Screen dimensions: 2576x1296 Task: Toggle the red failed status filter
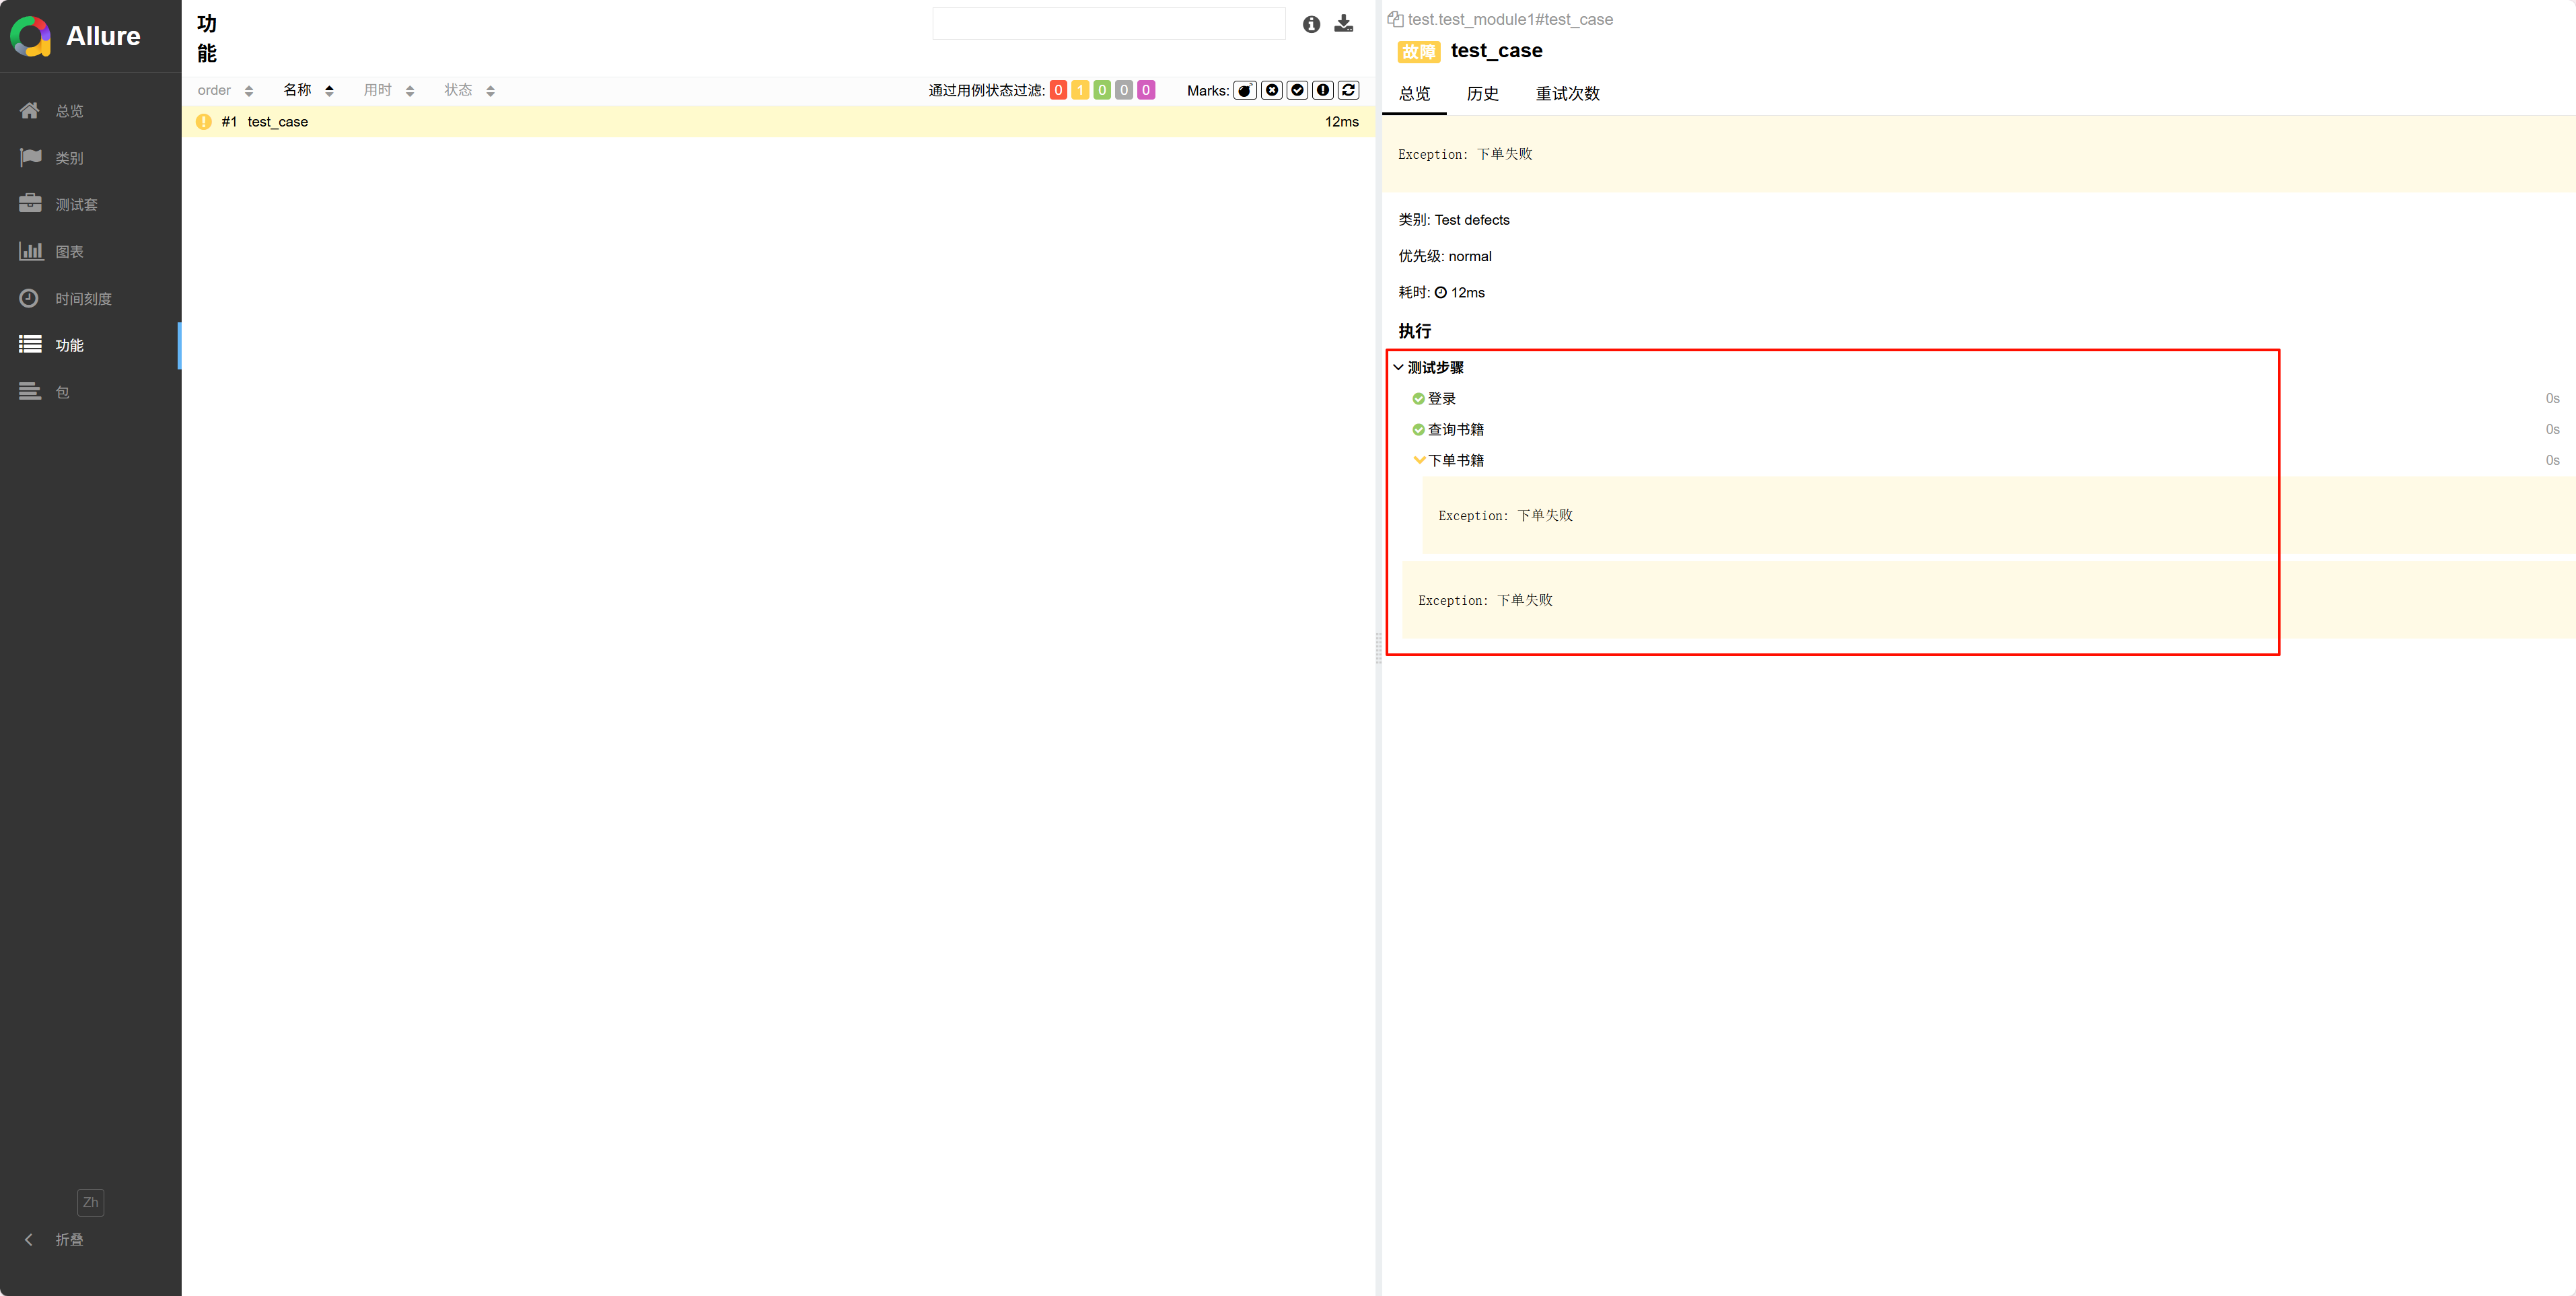tap(1058, 90)
